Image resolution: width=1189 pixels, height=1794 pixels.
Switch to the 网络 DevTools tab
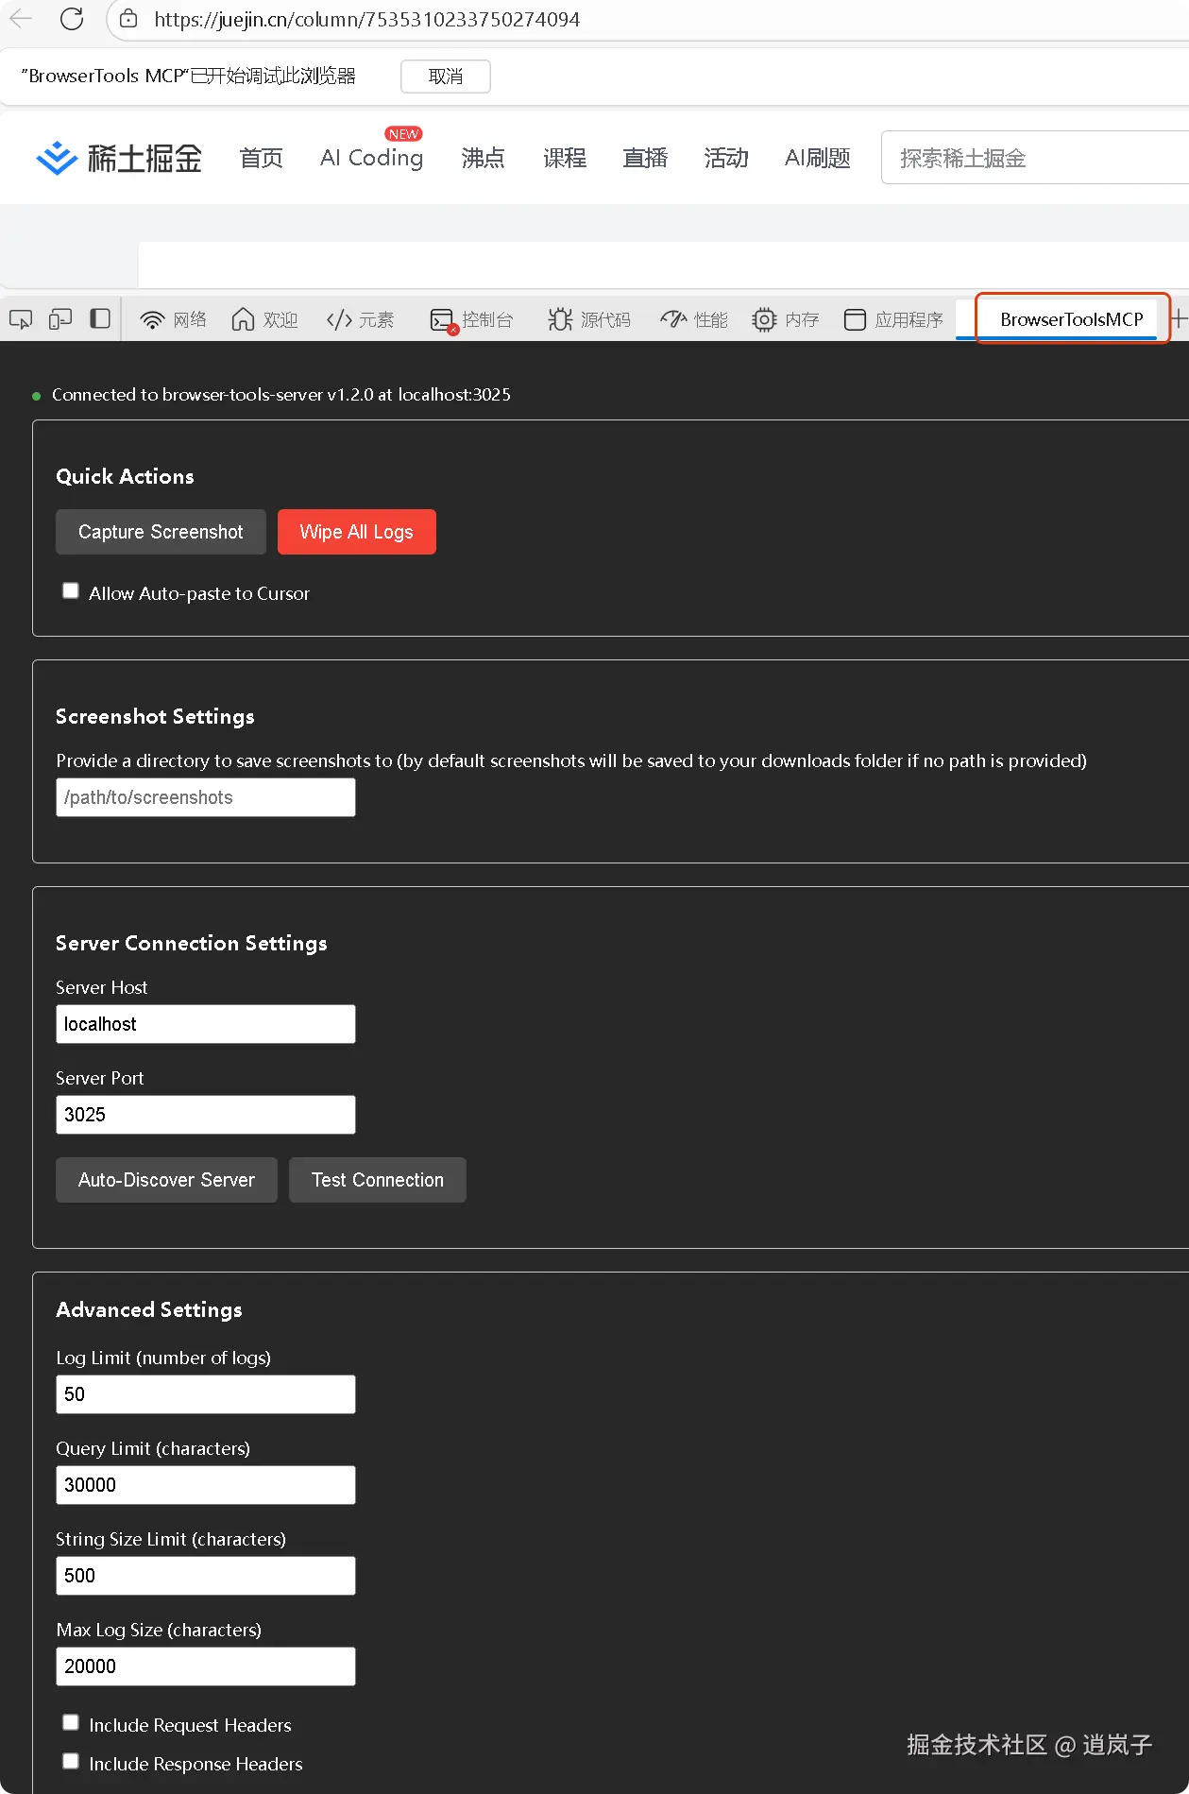click(x=174, y=319)
